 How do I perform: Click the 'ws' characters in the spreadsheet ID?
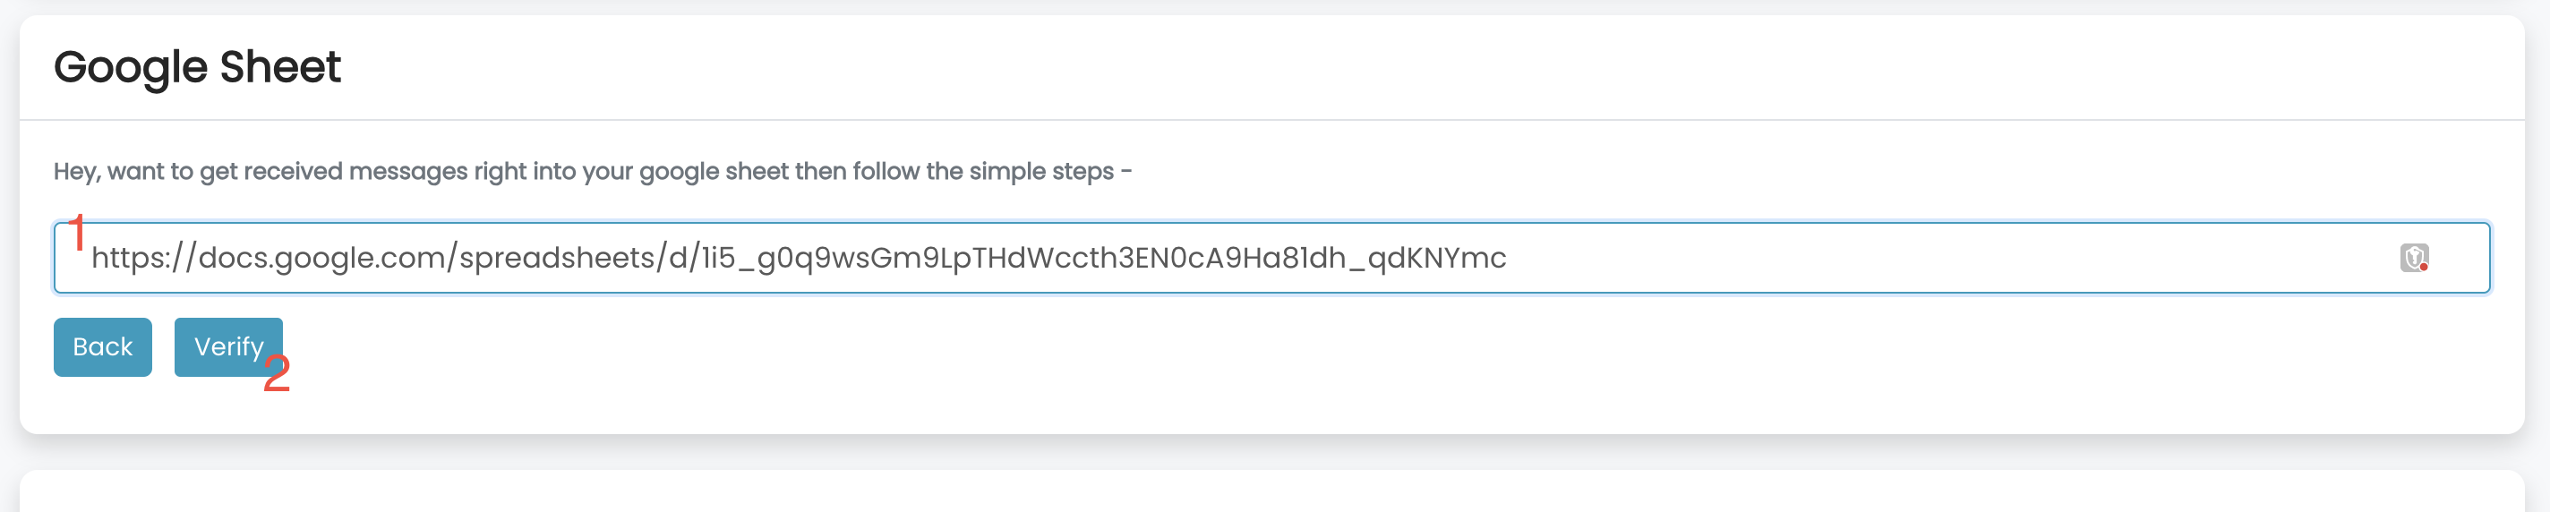(x=851, y=258)
